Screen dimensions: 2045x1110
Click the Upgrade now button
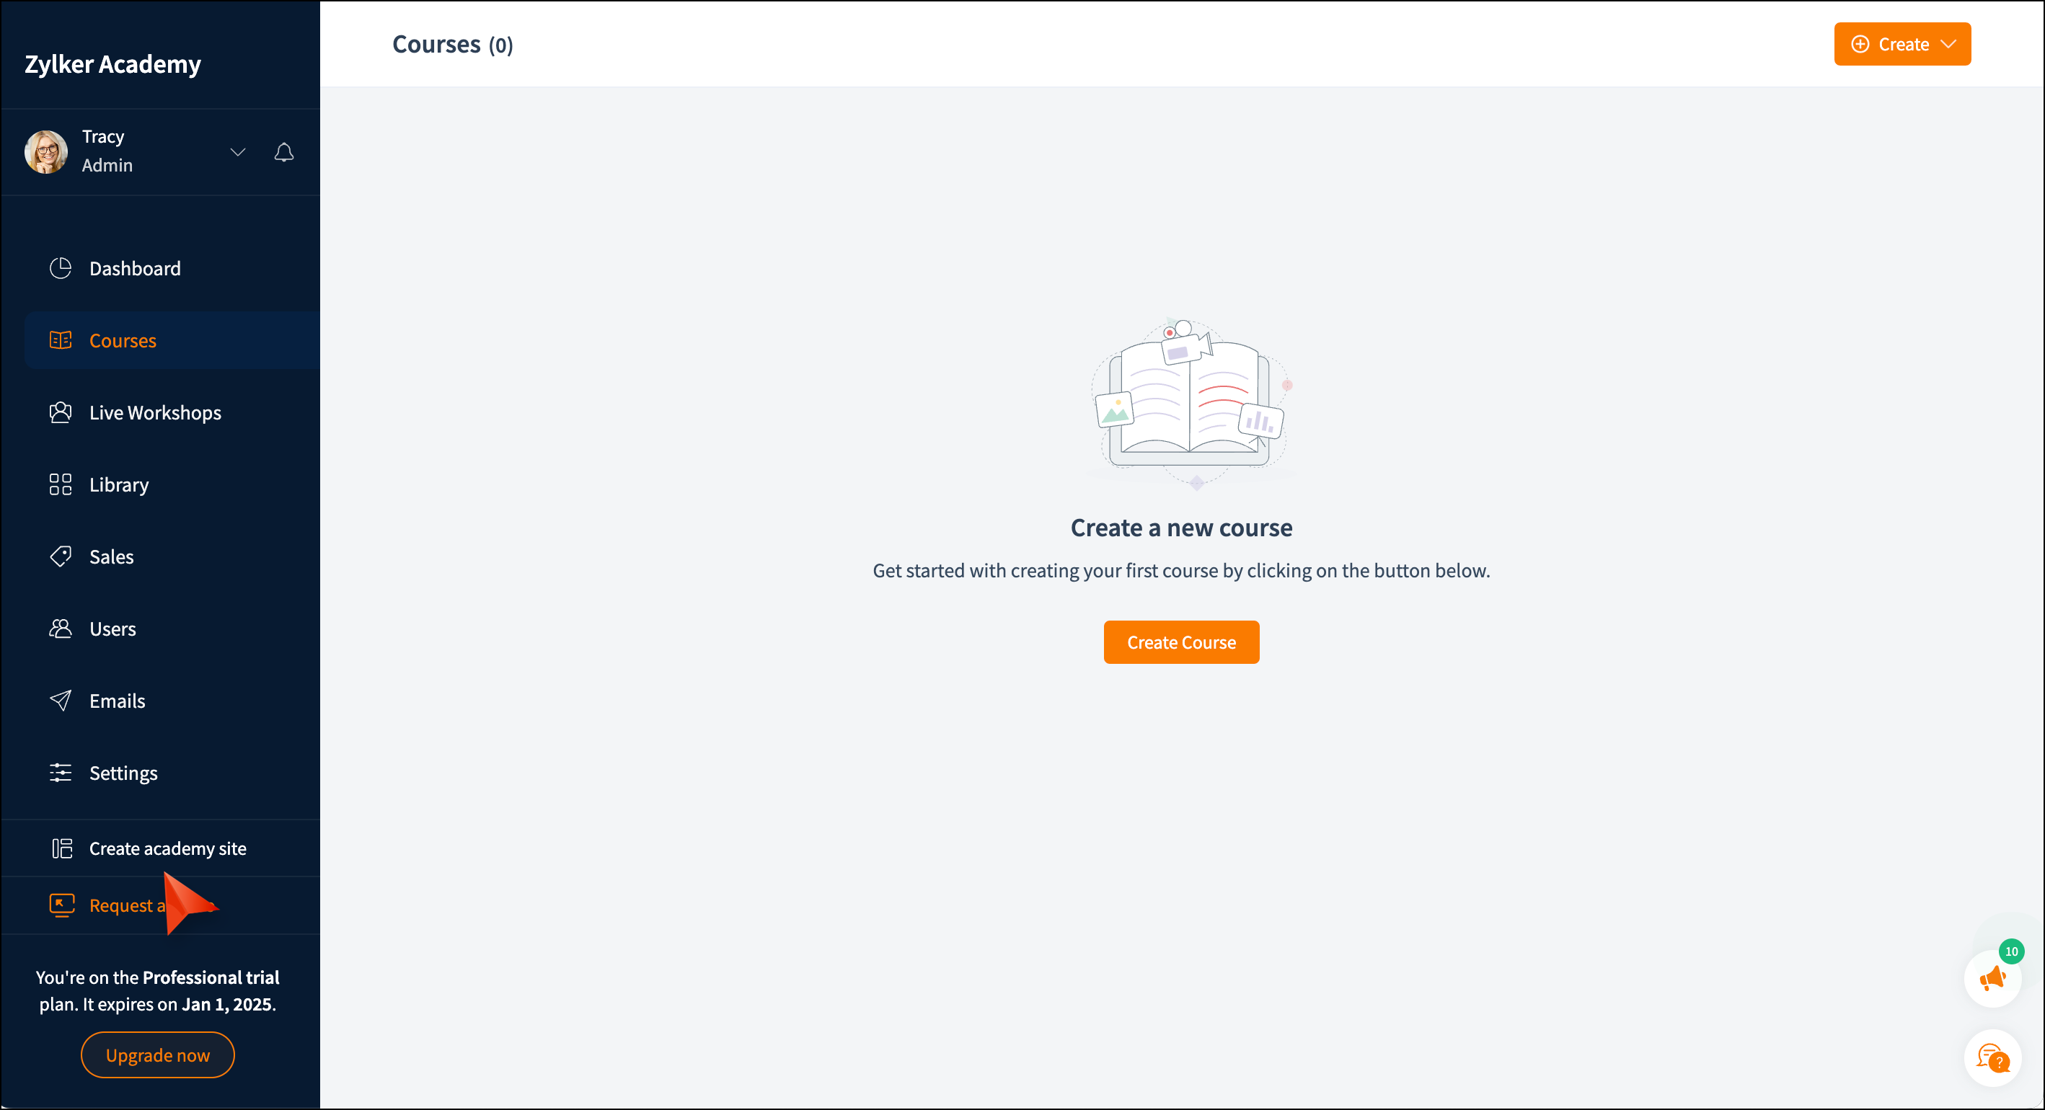[157, 1054]
